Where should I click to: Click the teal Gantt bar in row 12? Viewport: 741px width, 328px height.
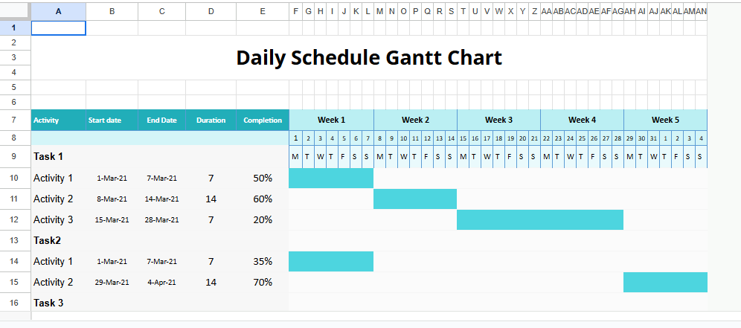click(539, 219)
